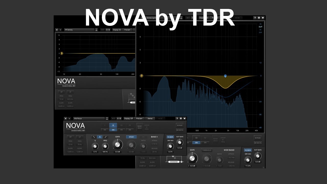This screenshot has height=184, width=327.
Task: Click undo arrow in HF Density window
Action: [x=57, y=30]
